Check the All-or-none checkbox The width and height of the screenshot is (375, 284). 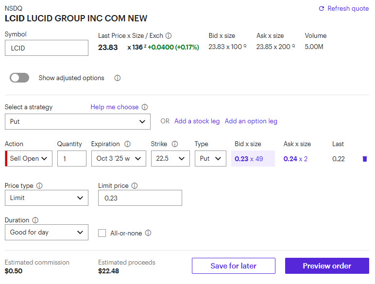click(x=102, y=233)
